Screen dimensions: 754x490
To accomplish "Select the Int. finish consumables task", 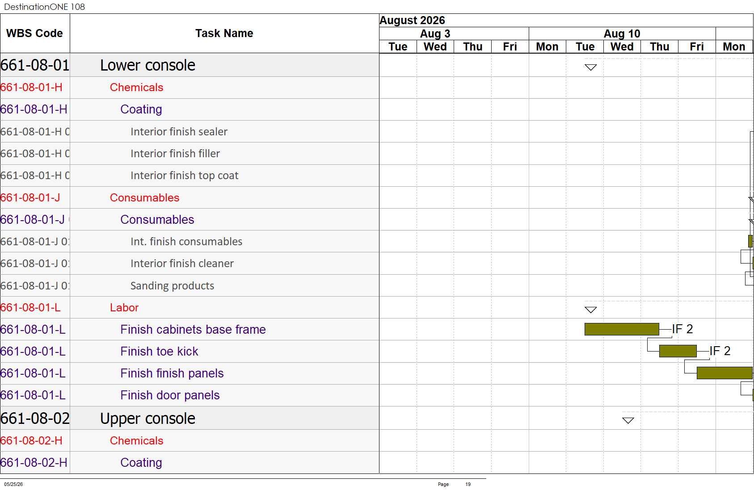I will [x=190, y=242].
